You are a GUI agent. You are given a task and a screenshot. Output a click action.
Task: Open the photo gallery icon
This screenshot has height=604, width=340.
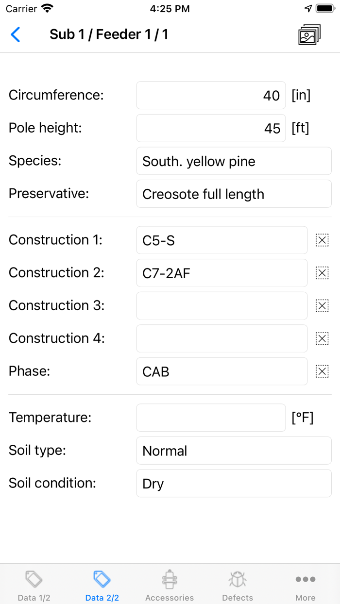309,35
